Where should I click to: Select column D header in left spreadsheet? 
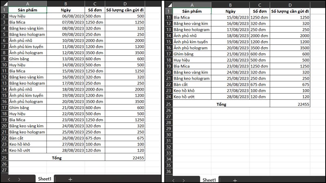click(125, 4)
